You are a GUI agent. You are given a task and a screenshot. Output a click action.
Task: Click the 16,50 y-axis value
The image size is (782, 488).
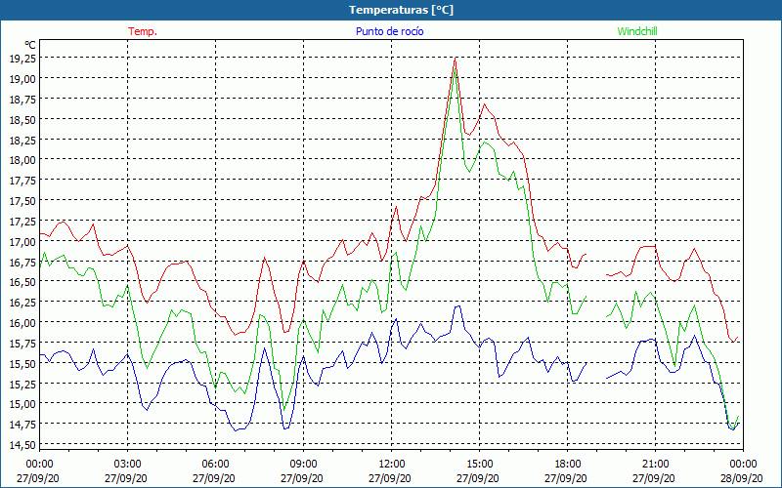[x=22, y=282]
